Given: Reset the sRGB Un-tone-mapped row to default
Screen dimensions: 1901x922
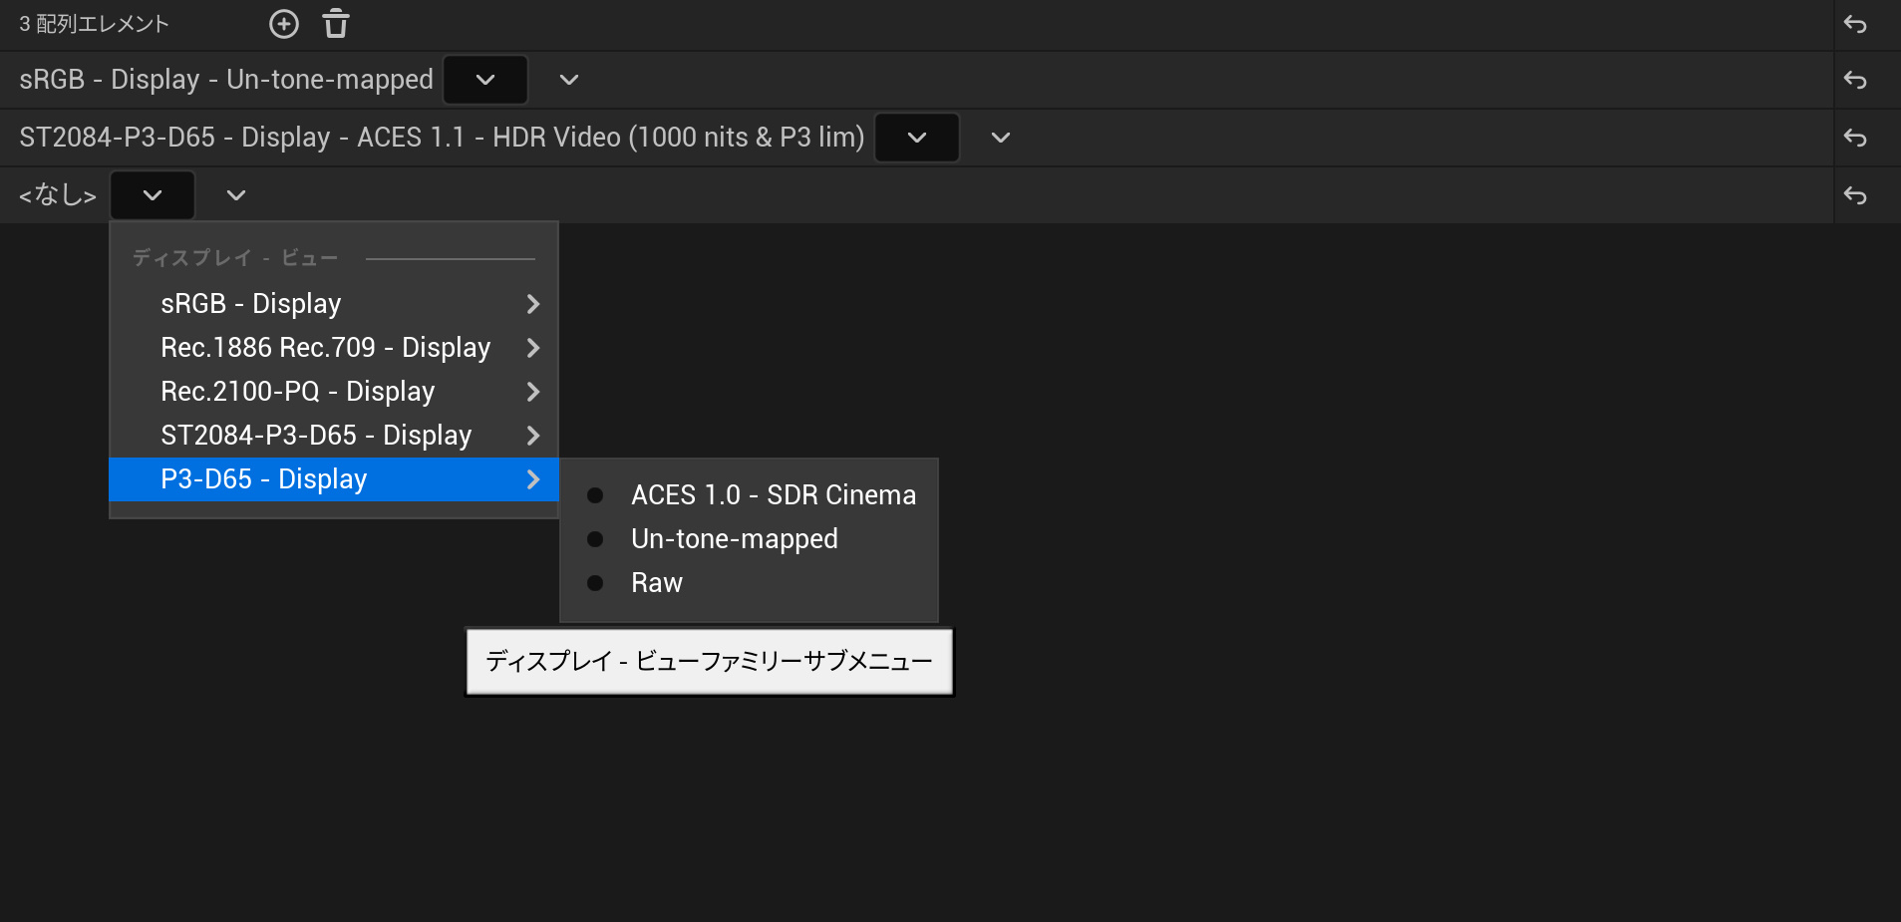Looking at the screenshot, I should [x=1855, y=80].
